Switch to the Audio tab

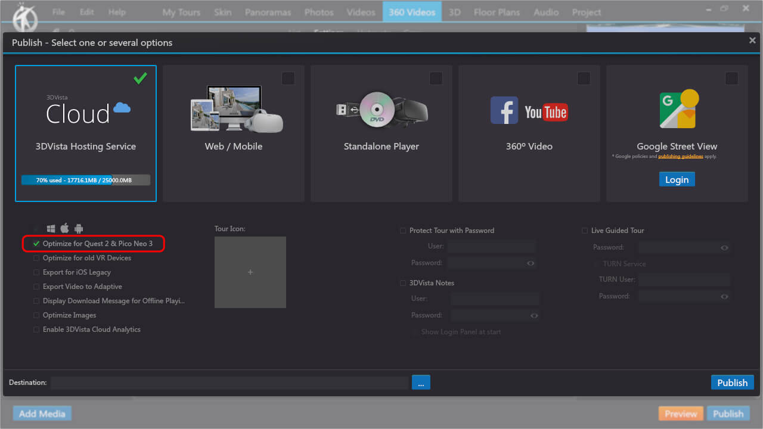pos(546,12)
